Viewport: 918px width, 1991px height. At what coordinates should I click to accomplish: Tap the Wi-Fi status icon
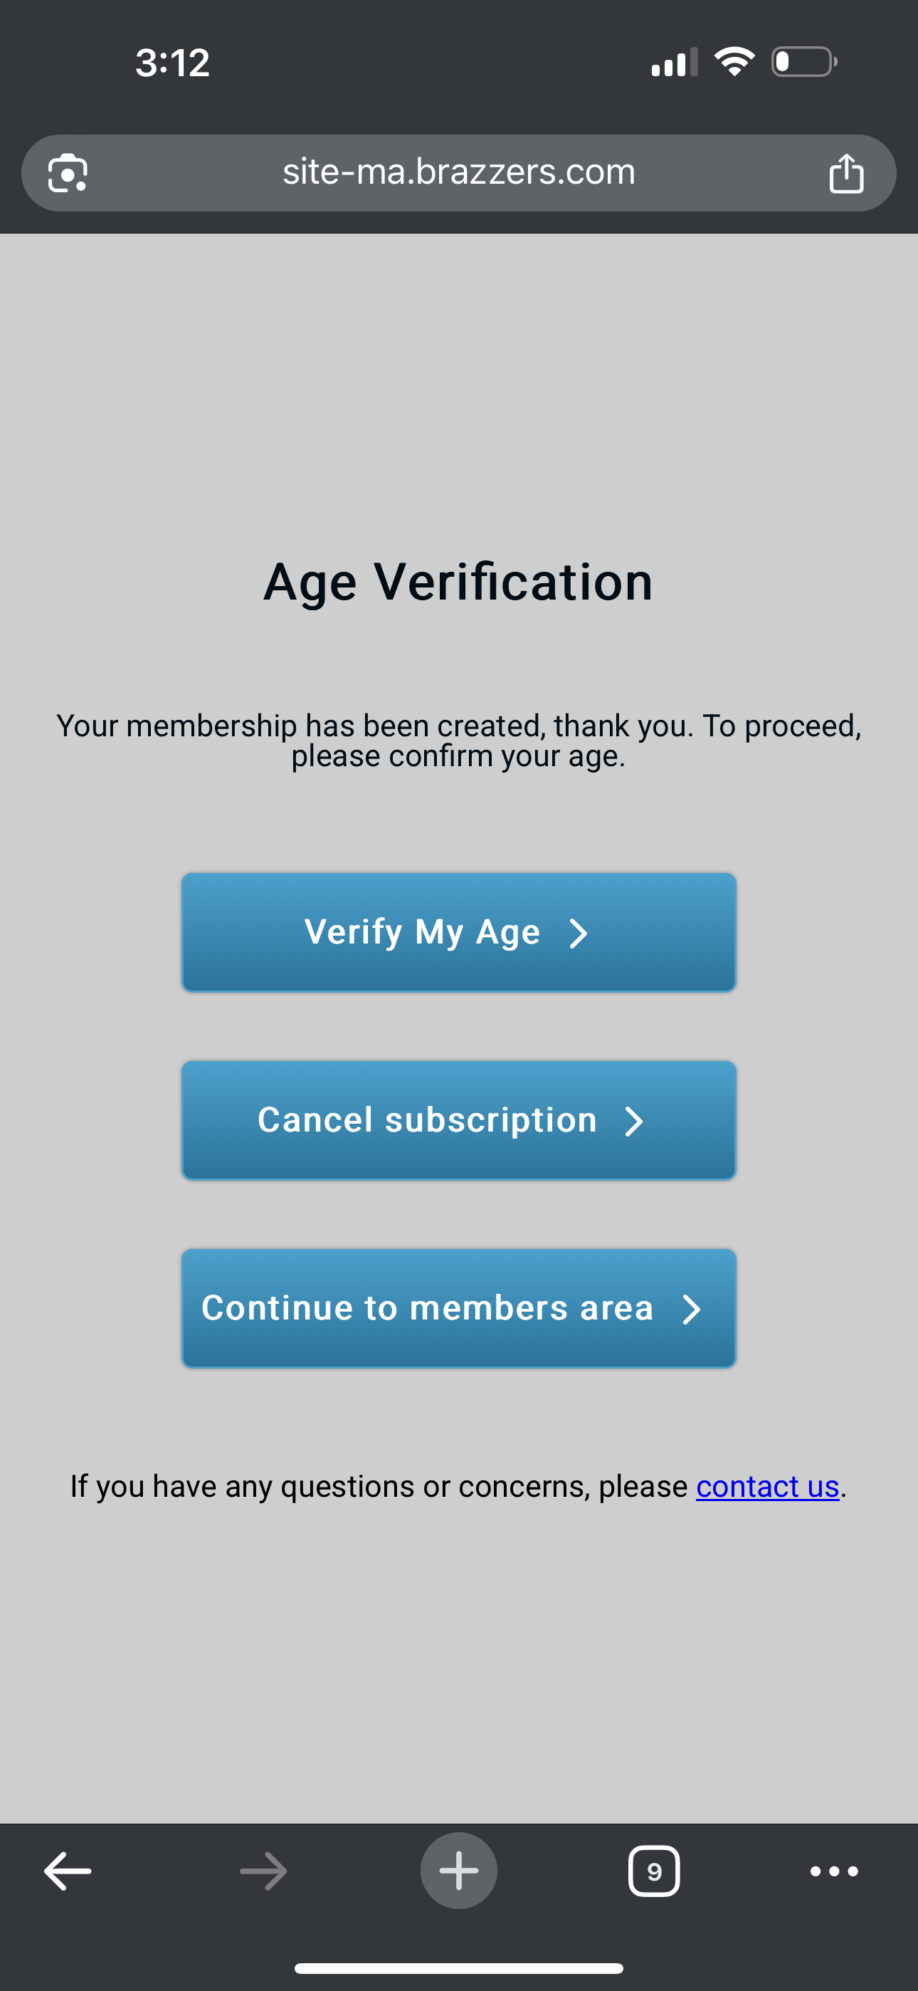[x=734, y=62]
